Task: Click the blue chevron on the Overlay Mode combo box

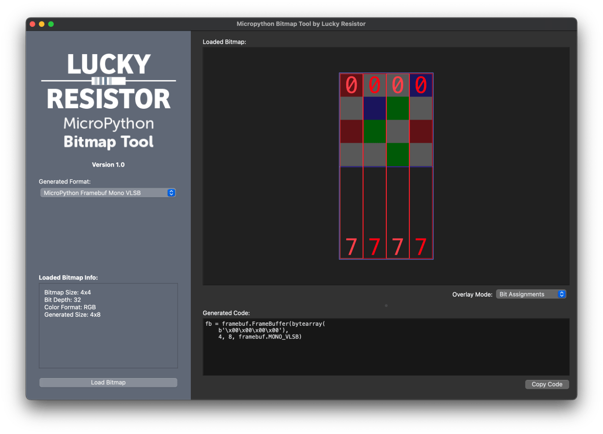Action: point(562,294)
